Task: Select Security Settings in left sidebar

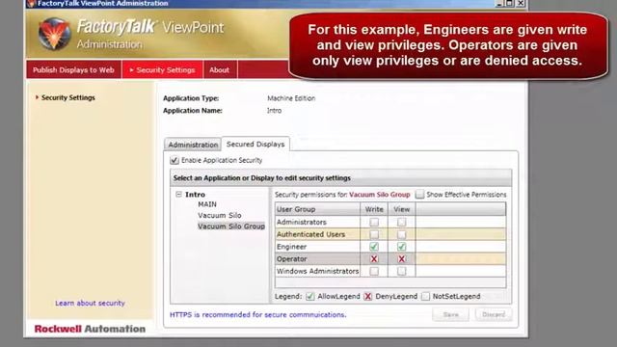Action: [68, 97]
